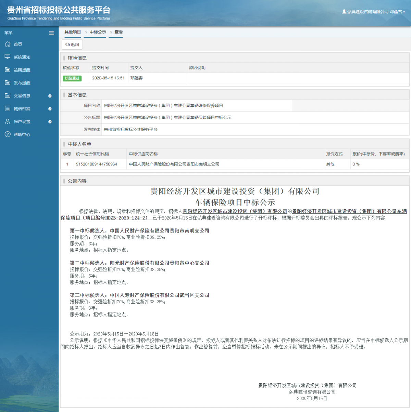411x412 pixels.
Task: Open the 弘典建设咨询有限公司 user dropdown
Action: pyautogui.click(x=374, y=12)
